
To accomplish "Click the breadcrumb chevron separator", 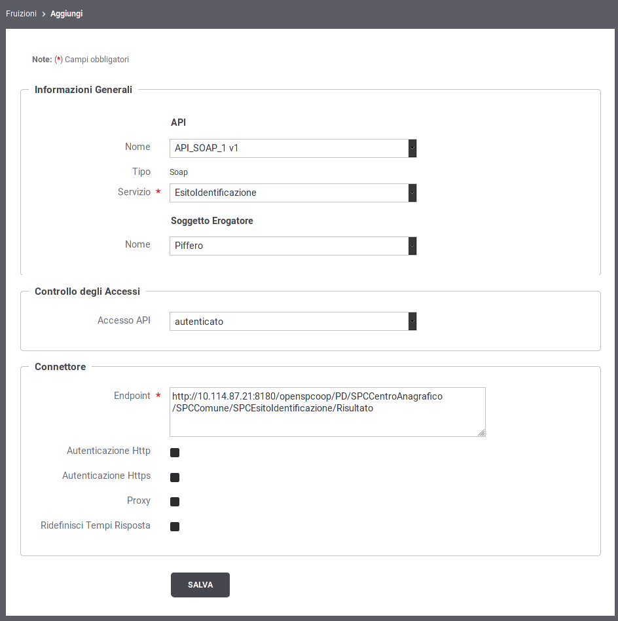I will coord(44,14).
